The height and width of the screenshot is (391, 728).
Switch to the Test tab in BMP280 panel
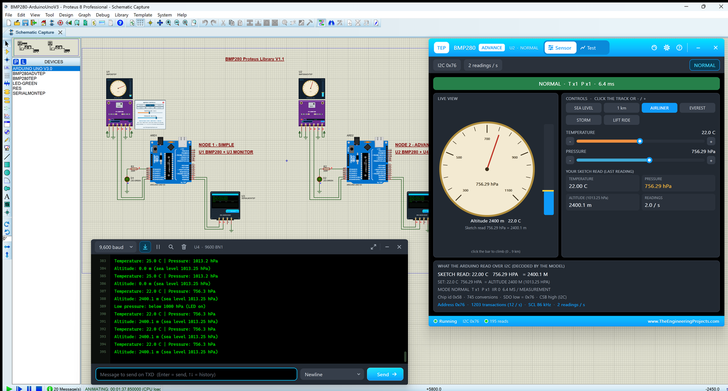click(588, 48)
